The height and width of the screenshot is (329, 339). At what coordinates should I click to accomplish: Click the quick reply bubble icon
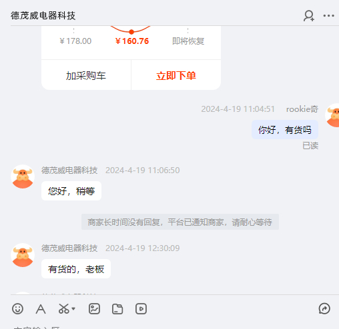[x=324, y=308]
